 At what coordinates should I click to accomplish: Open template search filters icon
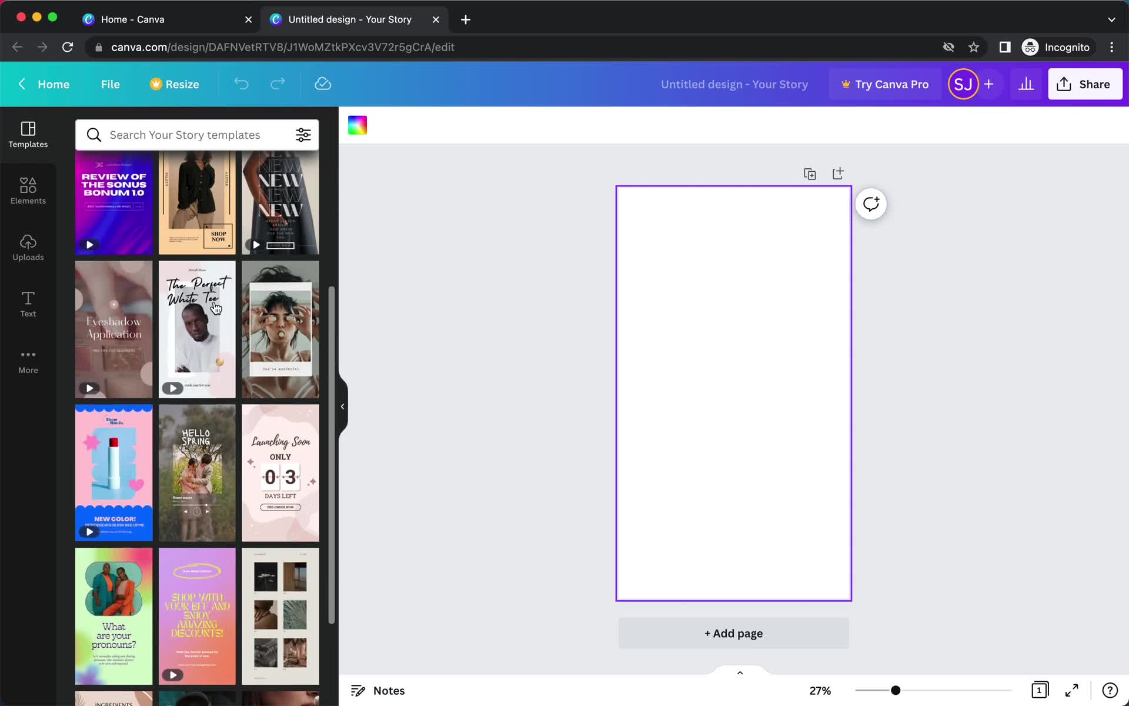[303, 135]
